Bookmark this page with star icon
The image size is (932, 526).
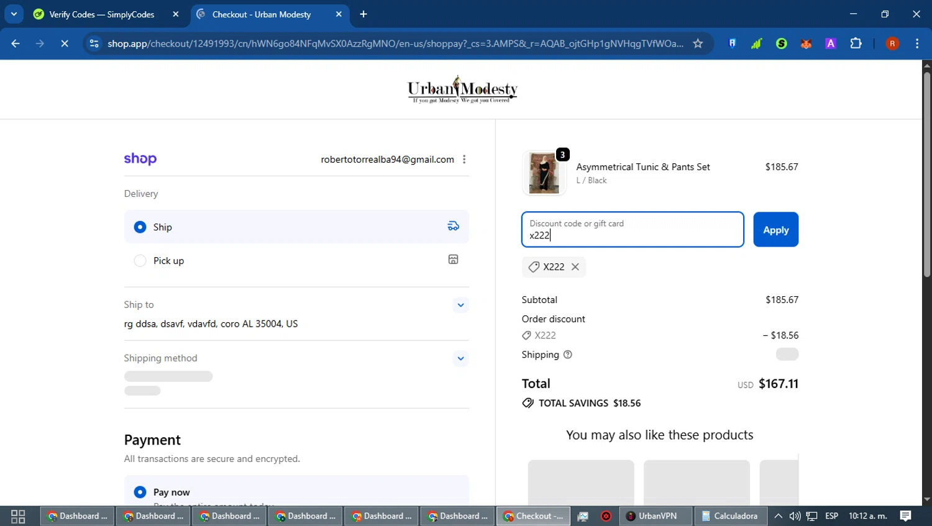click(x=698, y=43)
